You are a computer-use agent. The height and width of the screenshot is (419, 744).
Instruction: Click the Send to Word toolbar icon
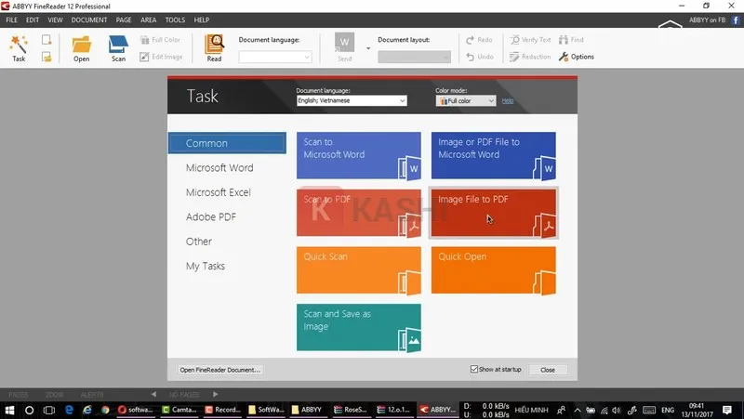click(x=344, y=48)
